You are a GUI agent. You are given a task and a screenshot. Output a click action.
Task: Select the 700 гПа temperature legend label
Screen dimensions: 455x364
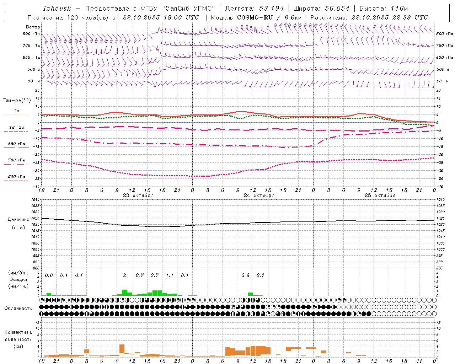(17, 160)
